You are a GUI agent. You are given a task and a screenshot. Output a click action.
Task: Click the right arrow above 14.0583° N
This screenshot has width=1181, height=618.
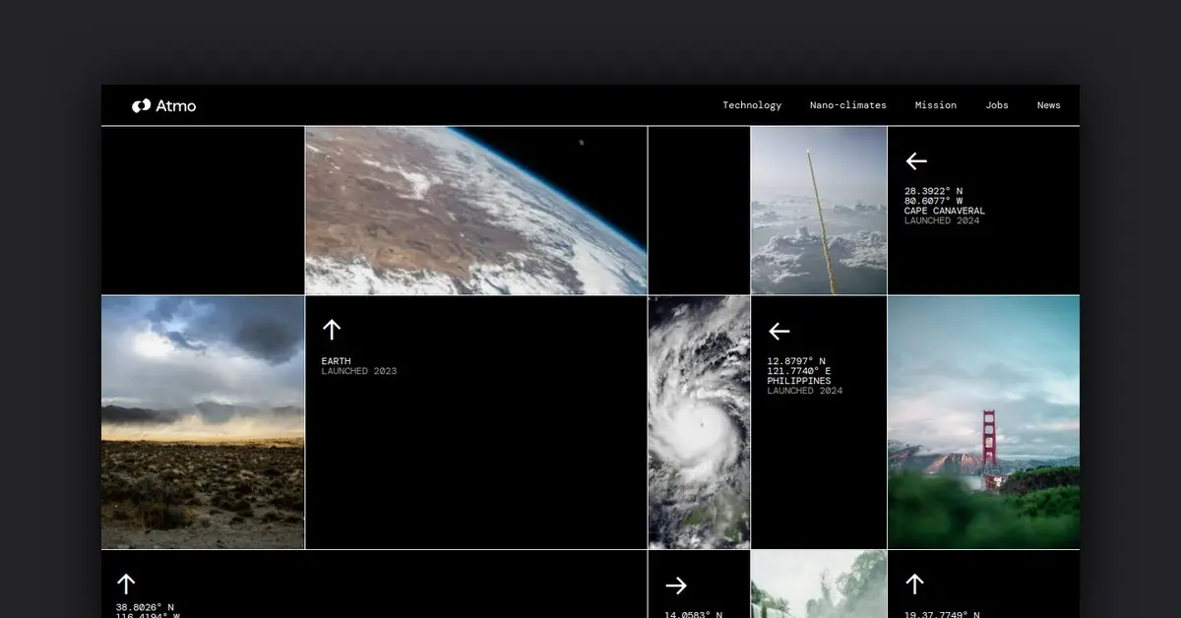pyautogui.click(x=676, y=586)
